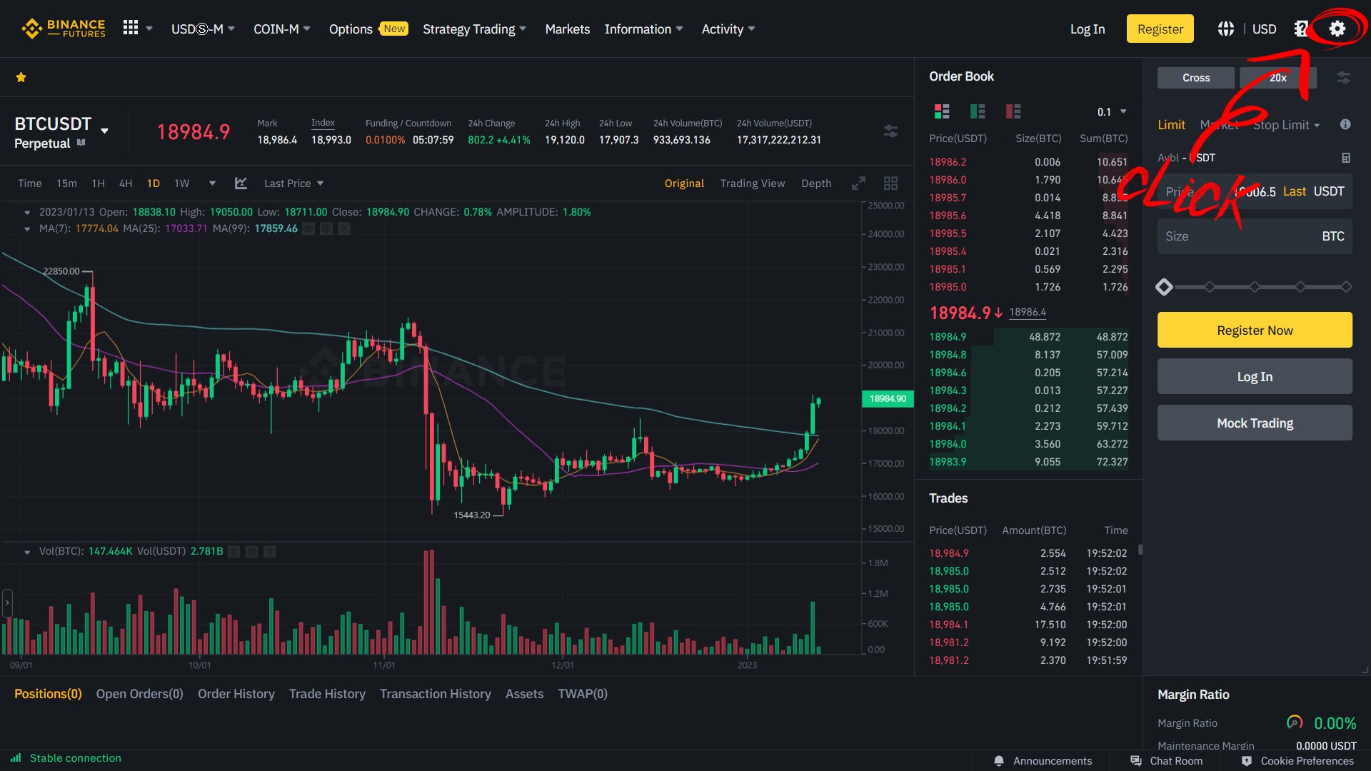
Task: Hide the volume indicator using eye icon
Action: point(233,551)
